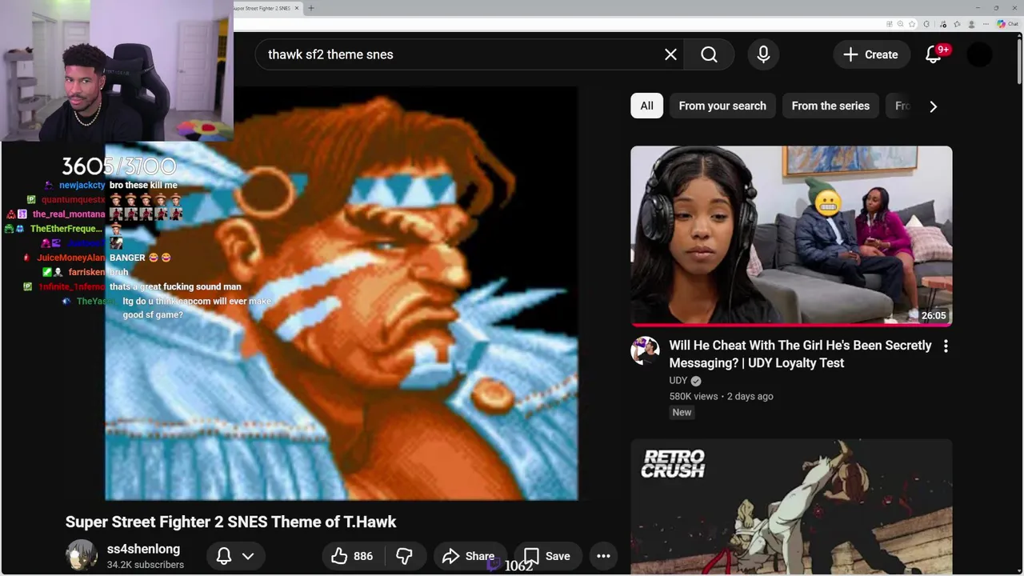Click the magnifying glass search button
Image resolution: width=1024 pixels, height=576 pixels.
click(709, 54)
